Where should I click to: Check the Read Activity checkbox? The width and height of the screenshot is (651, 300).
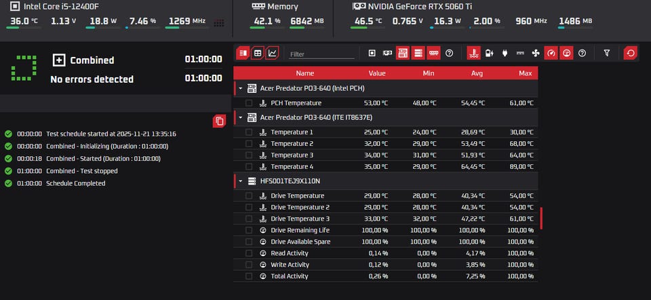249,253
